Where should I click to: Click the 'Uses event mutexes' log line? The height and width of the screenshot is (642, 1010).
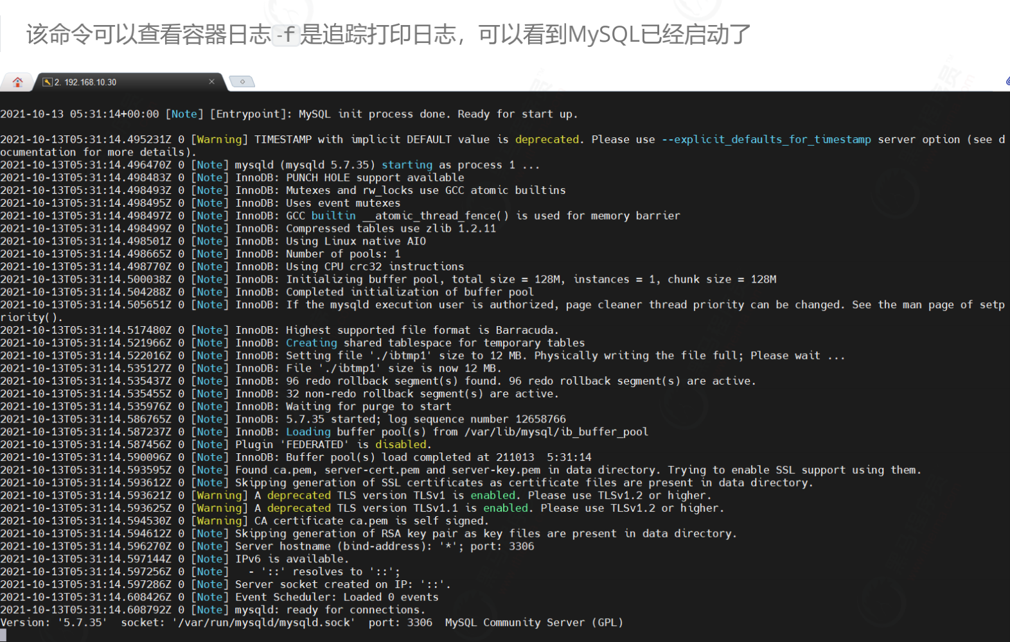343,203
